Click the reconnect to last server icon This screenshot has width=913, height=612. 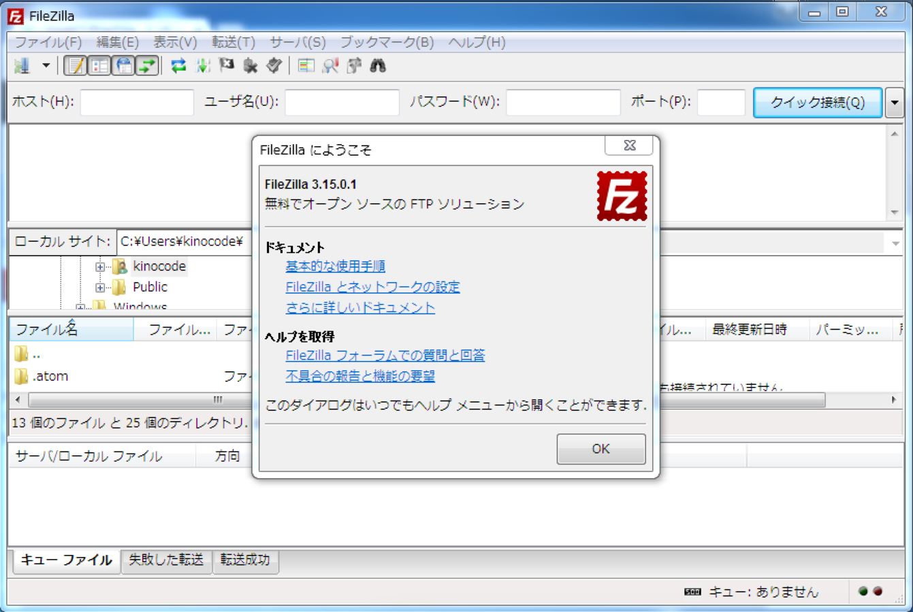point(274,66)
